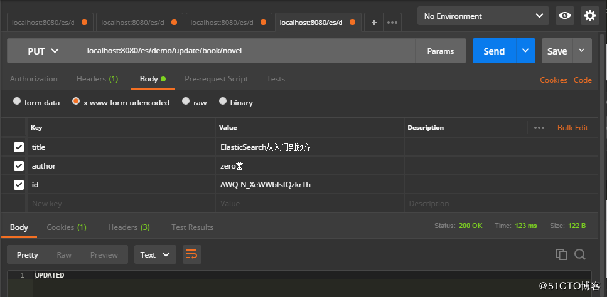The width and height of the screenshot is (607, 297).
Task: Open tab options three-dot menu
Action: coord(392,23)
